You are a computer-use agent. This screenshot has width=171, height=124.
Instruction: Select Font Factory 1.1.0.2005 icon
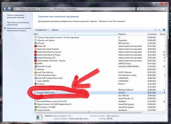pyautogui.click(x=35, y=107)
